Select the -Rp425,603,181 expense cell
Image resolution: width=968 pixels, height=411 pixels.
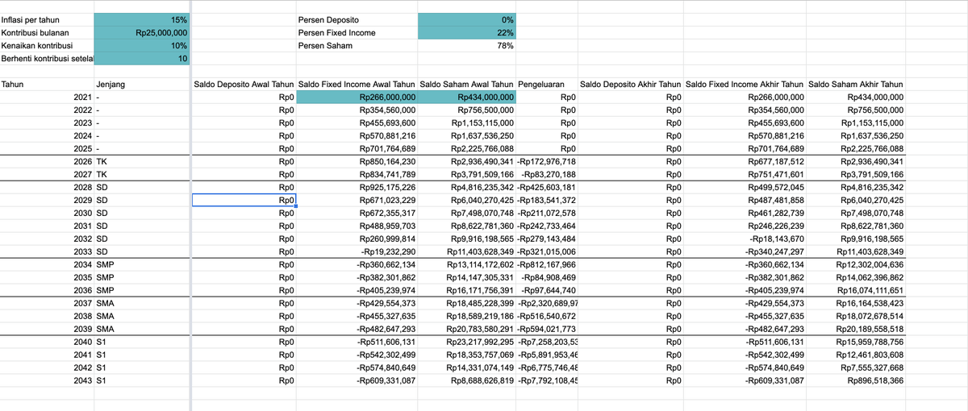[x=547, y=187]
